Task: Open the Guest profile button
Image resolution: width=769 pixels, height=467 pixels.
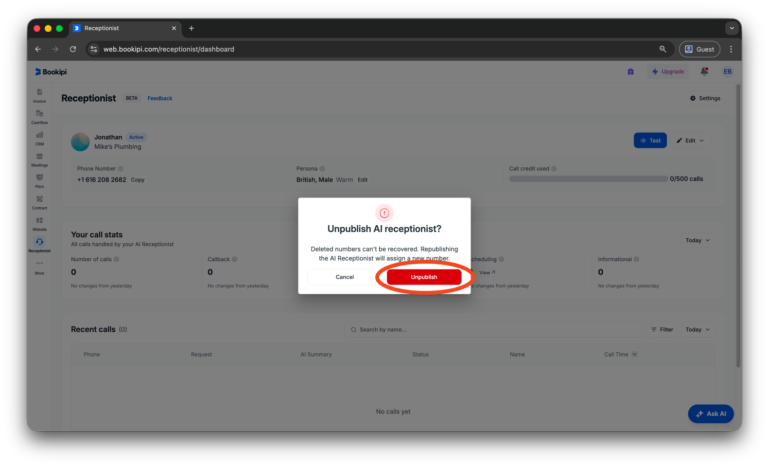Action: (699, 49)
